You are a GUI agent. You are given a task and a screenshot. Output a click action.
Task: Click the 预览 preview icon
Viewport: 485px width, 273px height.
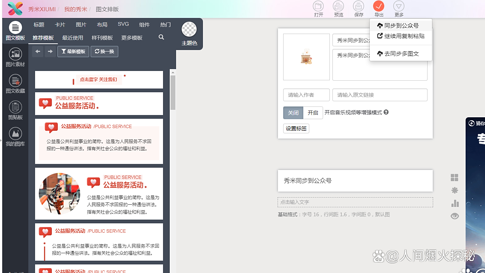click(x=338, y=6)
